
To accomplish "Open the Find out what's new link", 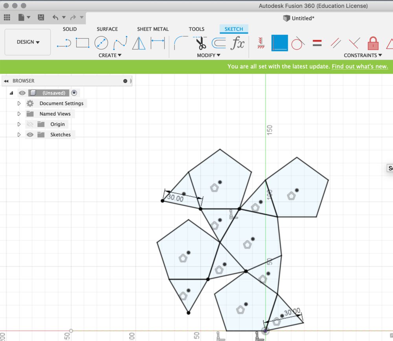I will (360, 67).
